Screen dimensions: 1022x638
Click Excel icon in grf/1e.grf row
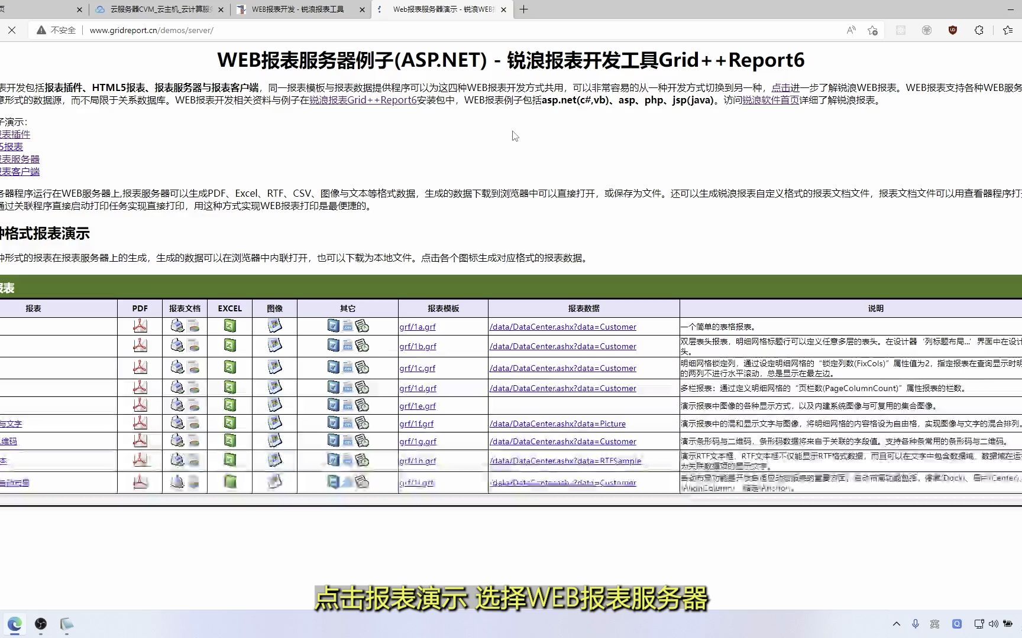tap(230, 405)
